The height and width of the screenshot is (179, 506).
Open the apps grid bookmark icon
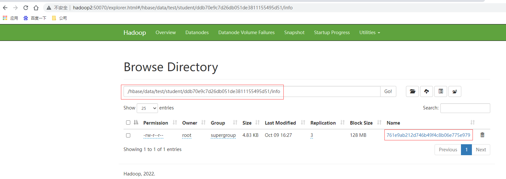pos(5,18)
